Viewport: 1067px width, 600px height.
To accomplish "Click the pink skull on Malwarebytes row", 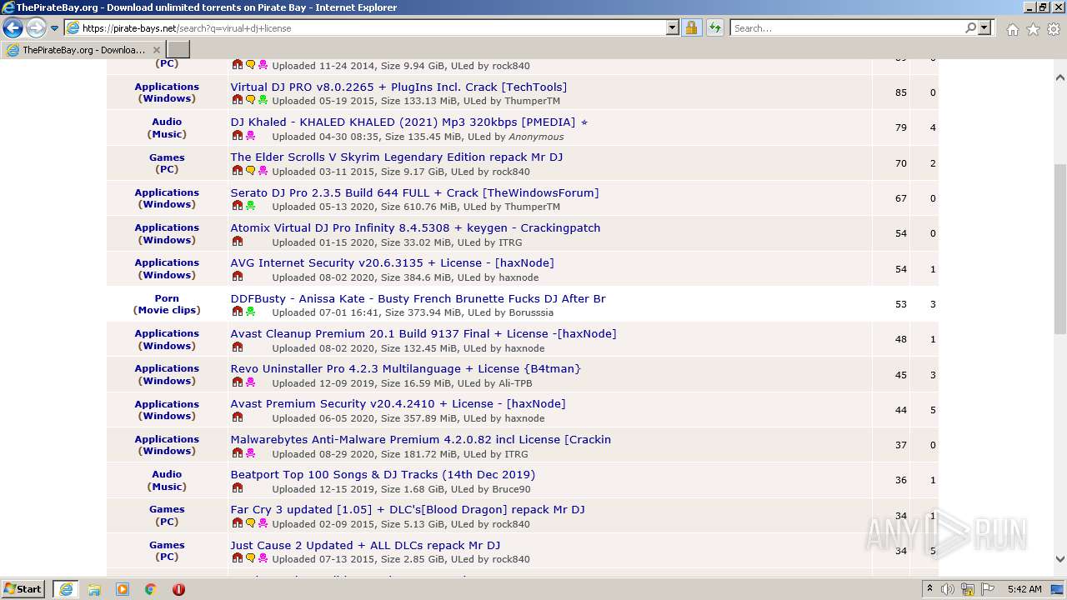I will click(250, 453).
